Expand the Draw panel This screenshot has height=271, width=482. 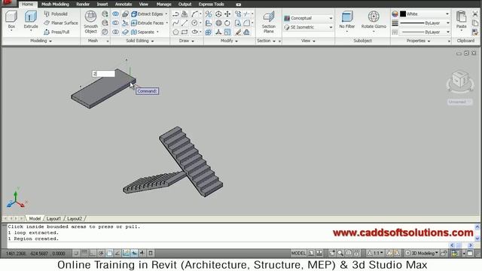[x=187, y=41]
